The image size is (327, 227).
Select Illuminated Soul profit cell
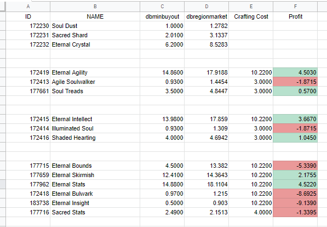point(295,128)
